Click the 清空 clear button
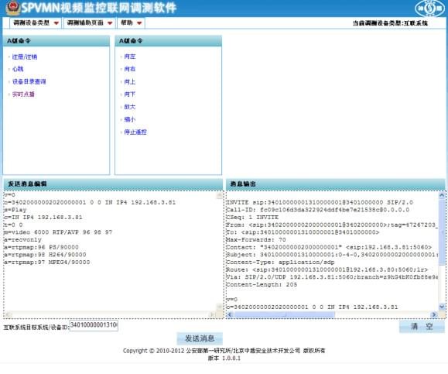 click(x=422, y=327)
